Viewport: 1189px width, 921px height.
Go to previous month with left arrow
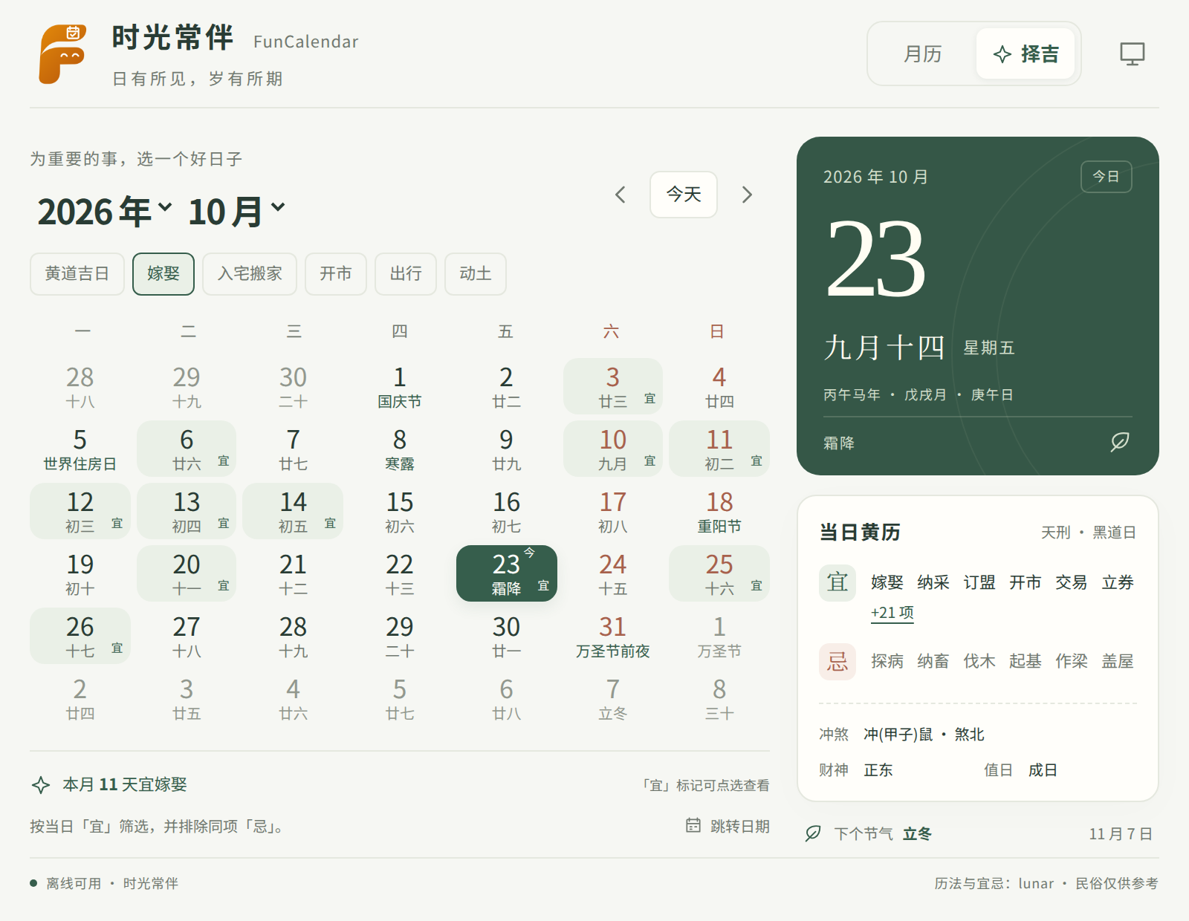(x=621, y=195)
